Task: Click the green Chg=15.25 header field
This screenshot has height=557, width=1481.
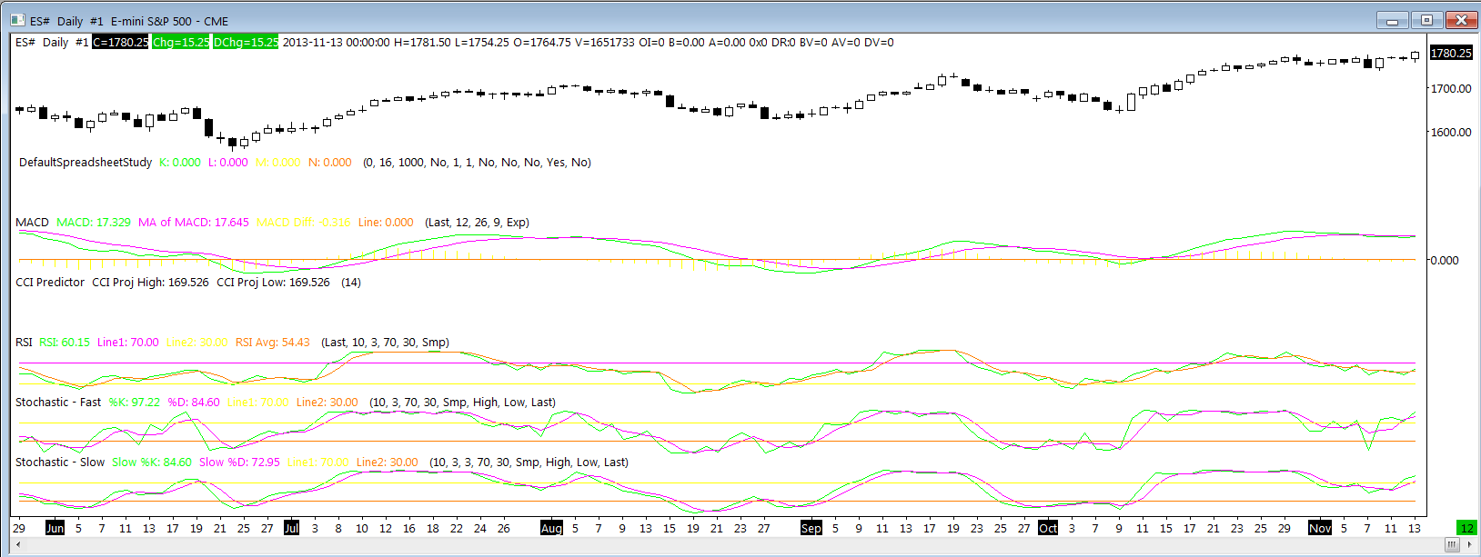Action: click(x=181, y=42)
